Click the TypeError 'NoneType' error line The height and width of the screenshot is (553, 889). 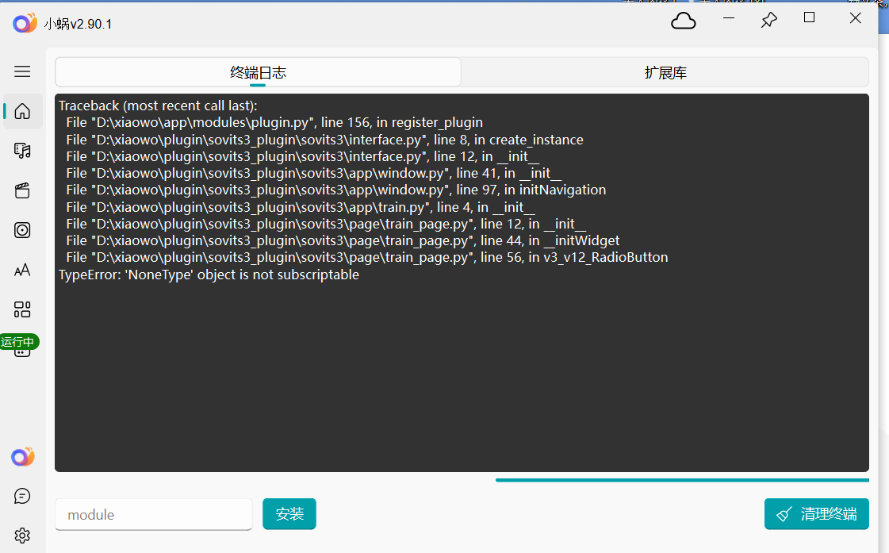point(209,275)
